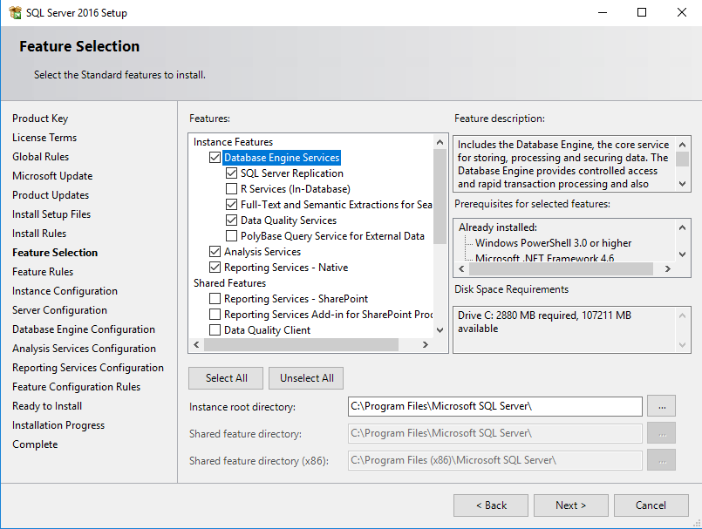Image resolution: width=702 pixels, height=529 pixels.
Task: Click the Features list horizontal scrollbar thumb
Action: point(301,344)
